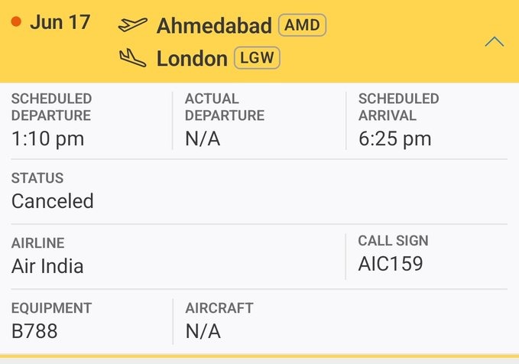Click the 1:10 pm scheduled departure time
This screenshot has height=364, width=519.
(47, 138)
